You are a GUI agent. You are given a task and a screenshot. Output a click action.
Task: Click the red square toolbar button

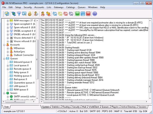[x=88, y=14]
